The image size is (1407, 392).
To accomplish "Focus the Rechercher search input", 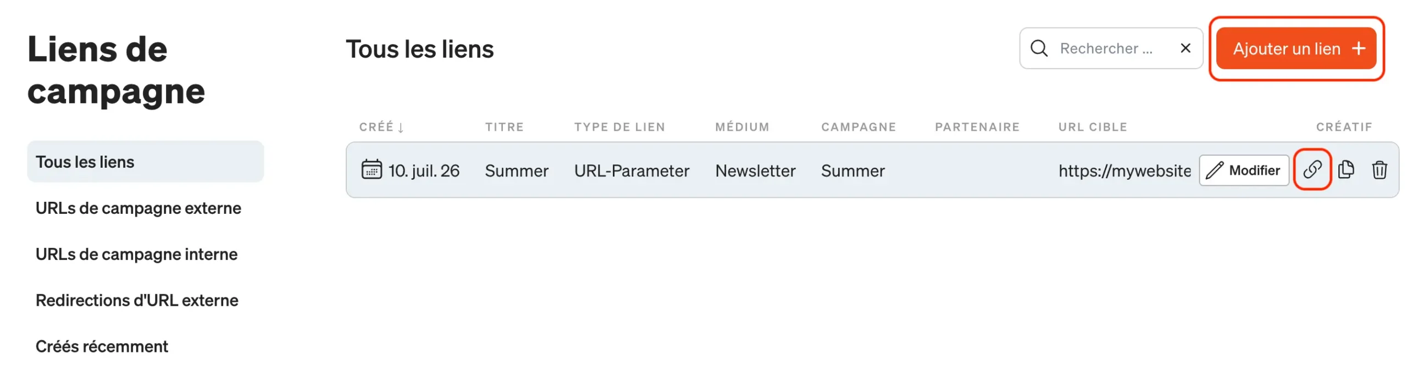I will click(x=1110, y=48).
